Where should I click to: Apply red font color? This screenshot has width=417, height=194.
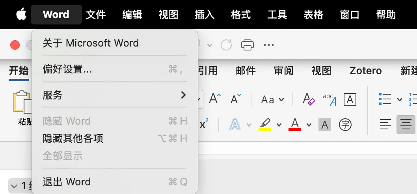[295, 124]
